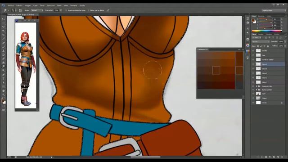The image size is (288, 162).
Task: Select the Crop tool
Action: pyautogui.click(x=3, y=35)
